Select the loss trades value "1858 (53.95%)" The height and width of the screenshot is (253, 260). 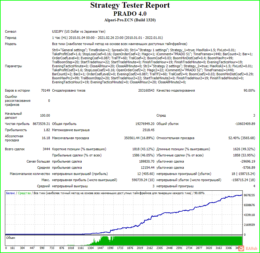244,155
